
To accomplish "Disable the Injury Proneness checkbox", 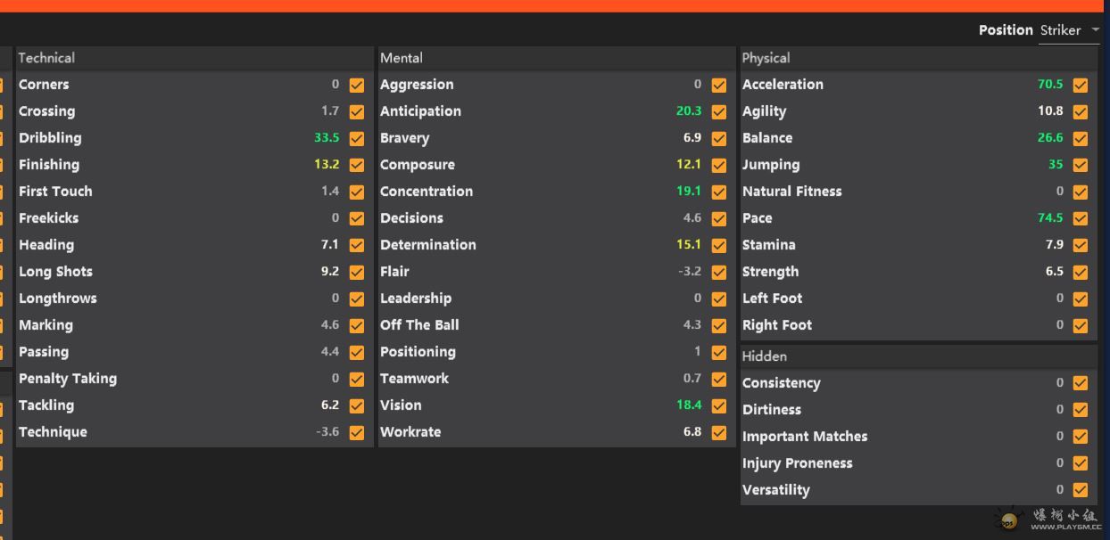I will pos(1081,463).
